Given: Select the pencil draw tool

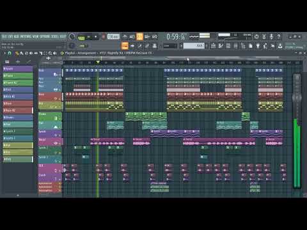Looking at the screenshot, I should [x=17, y=53].
